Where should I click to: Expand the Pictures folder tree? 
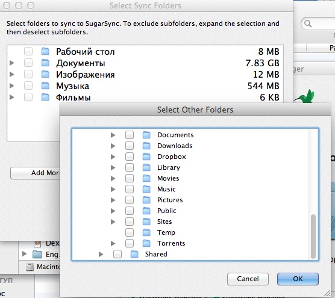point(113,200)
